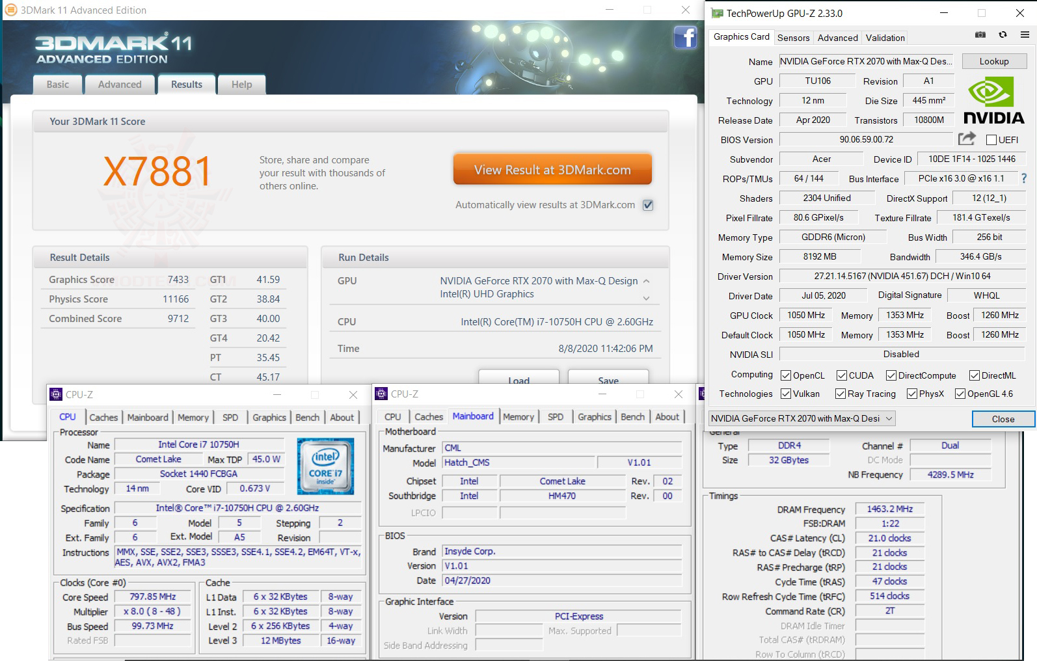Open the Validation tab in GPU-Z

[x=885, y=38]
